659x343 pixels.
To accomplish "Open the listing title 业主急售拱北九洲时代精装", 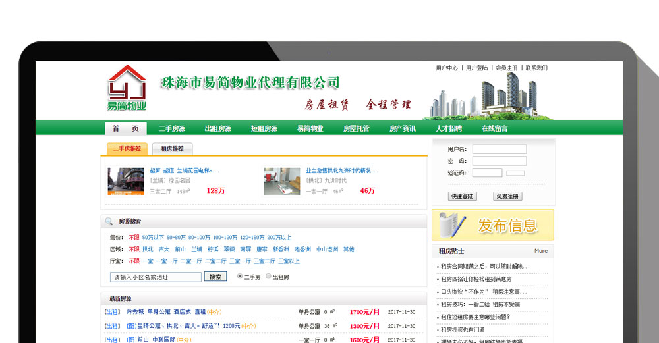I will click(x=341, y=171).
